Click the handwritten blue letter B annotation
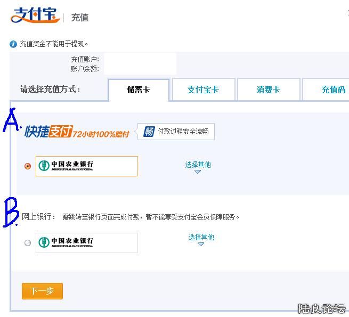 pyautogui.click(x=11, y=212)
